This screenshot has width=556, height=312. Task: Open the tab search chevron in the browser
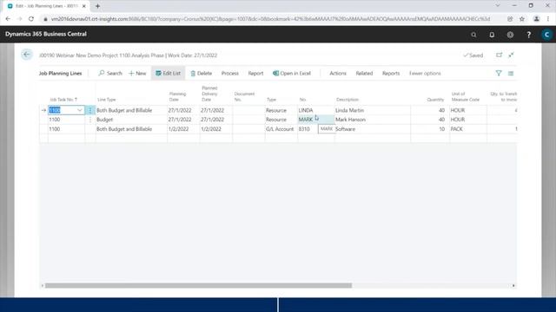(x=498, y=6)
